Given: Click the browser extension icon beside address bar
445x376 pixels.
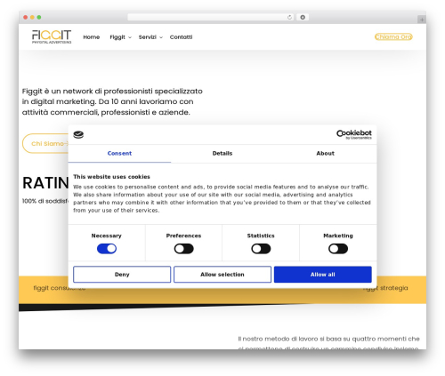Looking at the screenshot, I should [x=303, y=17].
